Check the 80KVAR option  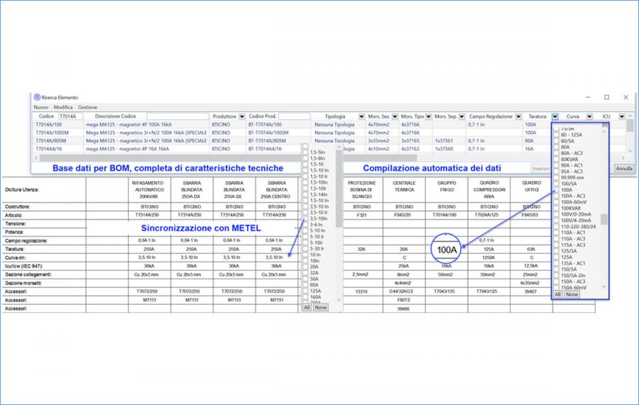coord(556,159)
